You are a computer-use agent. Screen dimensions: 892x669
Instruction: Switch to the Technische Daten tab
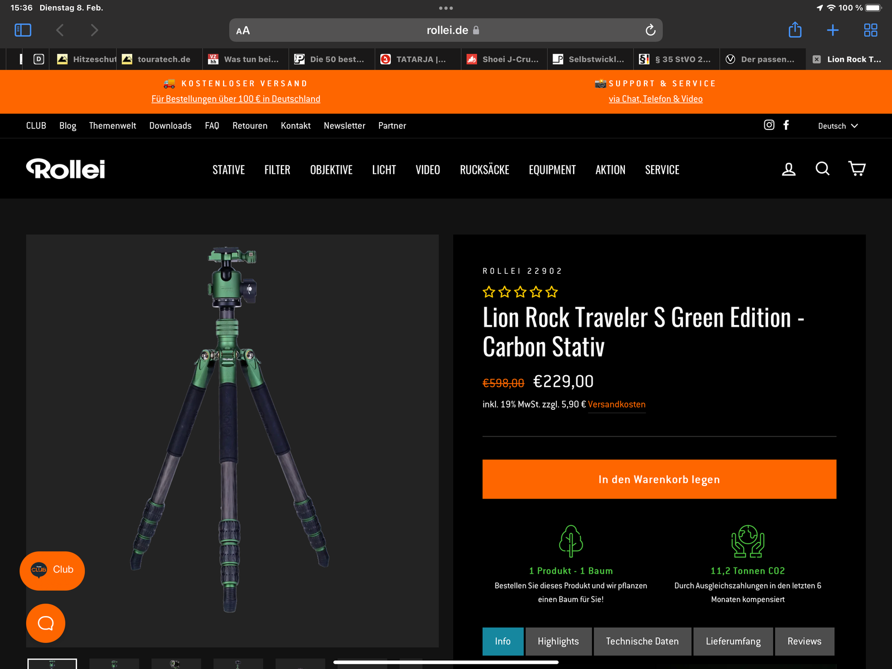point(642,641)
